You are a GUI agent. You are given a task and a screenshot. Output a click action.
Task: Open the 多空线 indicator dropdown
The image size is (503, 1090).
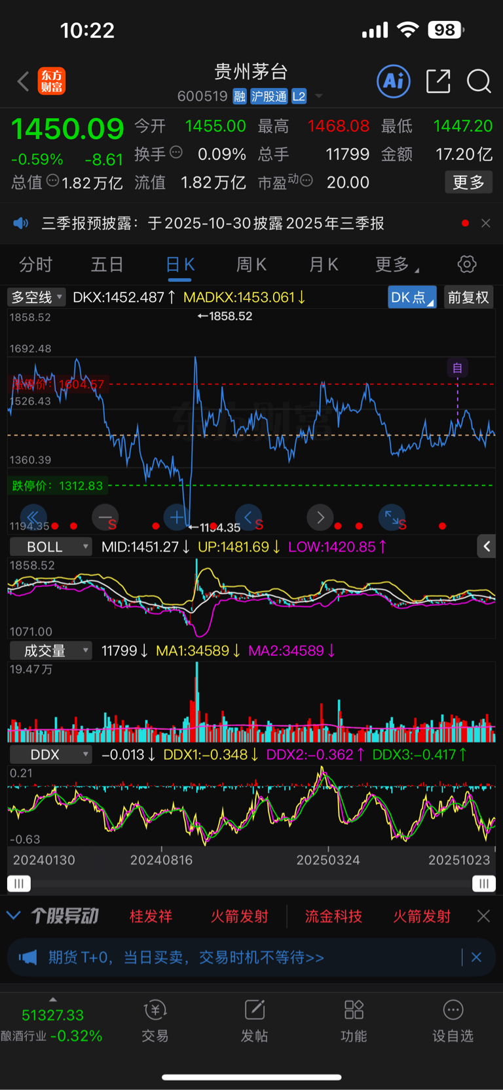(37, 297)
